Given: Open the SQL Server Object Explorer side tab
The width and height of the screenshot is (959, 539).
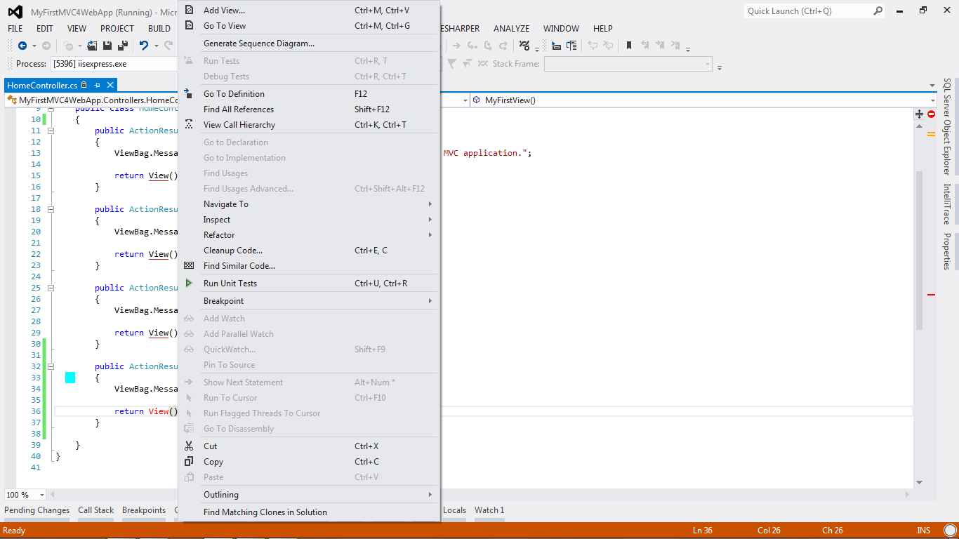Looking at the screenshot, I should (x=946, y=126).
